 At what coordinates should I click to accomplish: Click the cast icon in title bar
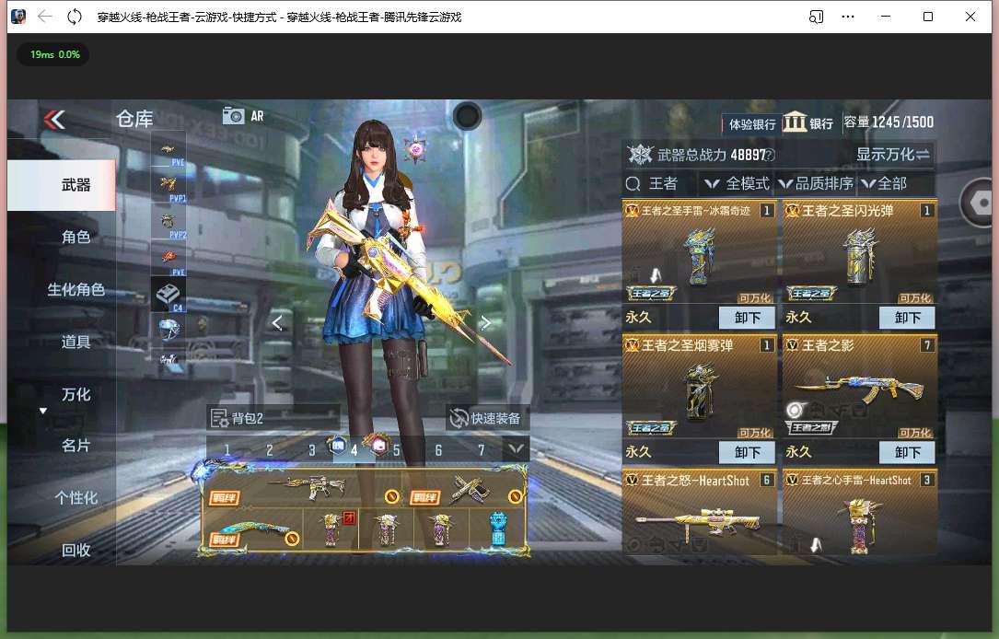point(816,17)
